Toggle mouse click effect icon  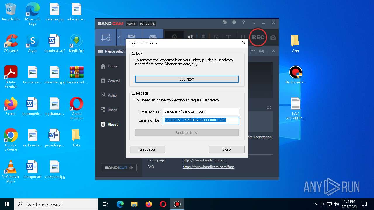point(216,37)
